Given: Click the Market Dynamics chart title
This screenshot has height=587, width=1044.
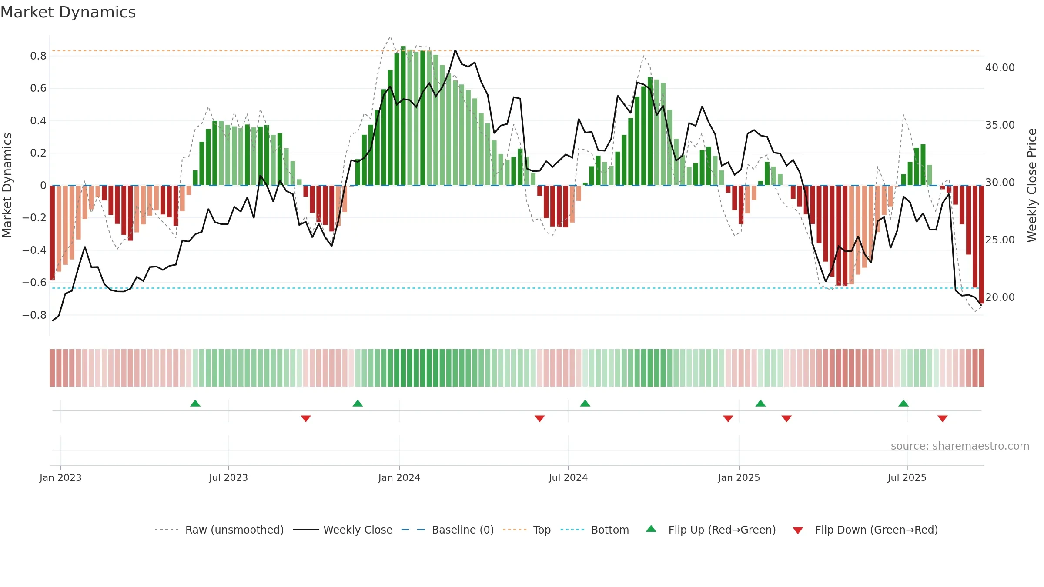Looking at the screenshot, I should pyautogui.click(x=68, y=12).
